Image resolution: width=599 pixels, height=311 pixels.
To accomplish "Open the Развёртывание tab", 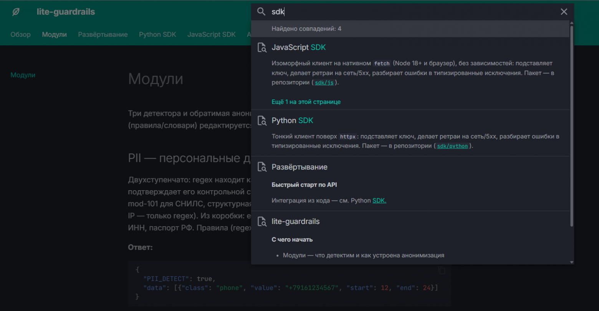I will pos(103,35).
